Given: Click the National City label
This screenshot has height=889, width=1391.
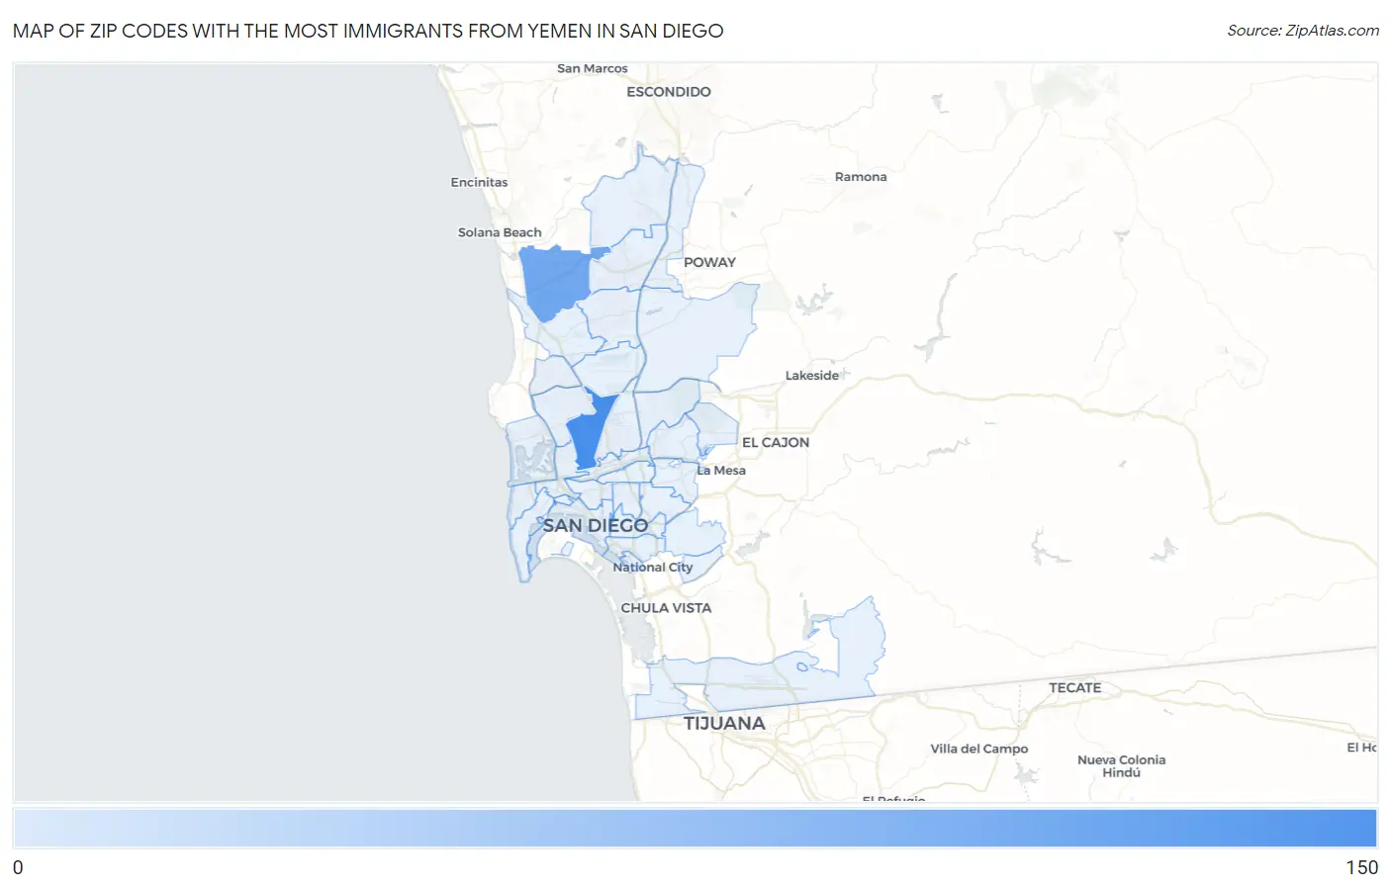Looking at the screenshot, I should tap(653, 568).
